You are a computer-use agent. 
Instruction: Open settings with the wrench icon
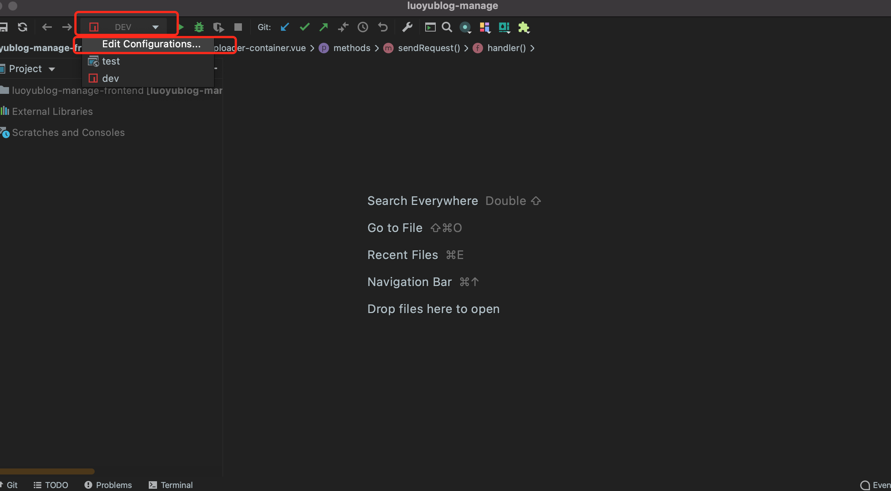pyautogui.click(x=407, y=27)
